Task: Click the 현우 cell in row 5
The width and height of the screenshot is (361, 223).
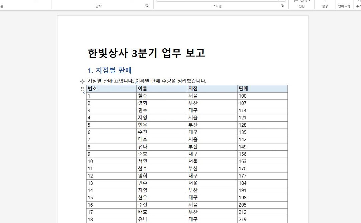Action: tap(162, 125)
